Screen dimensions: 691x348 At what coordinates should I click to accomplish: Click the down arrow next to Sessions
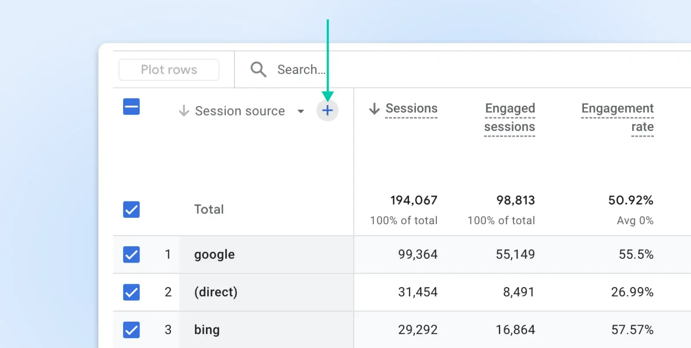(x=374, y=109)
